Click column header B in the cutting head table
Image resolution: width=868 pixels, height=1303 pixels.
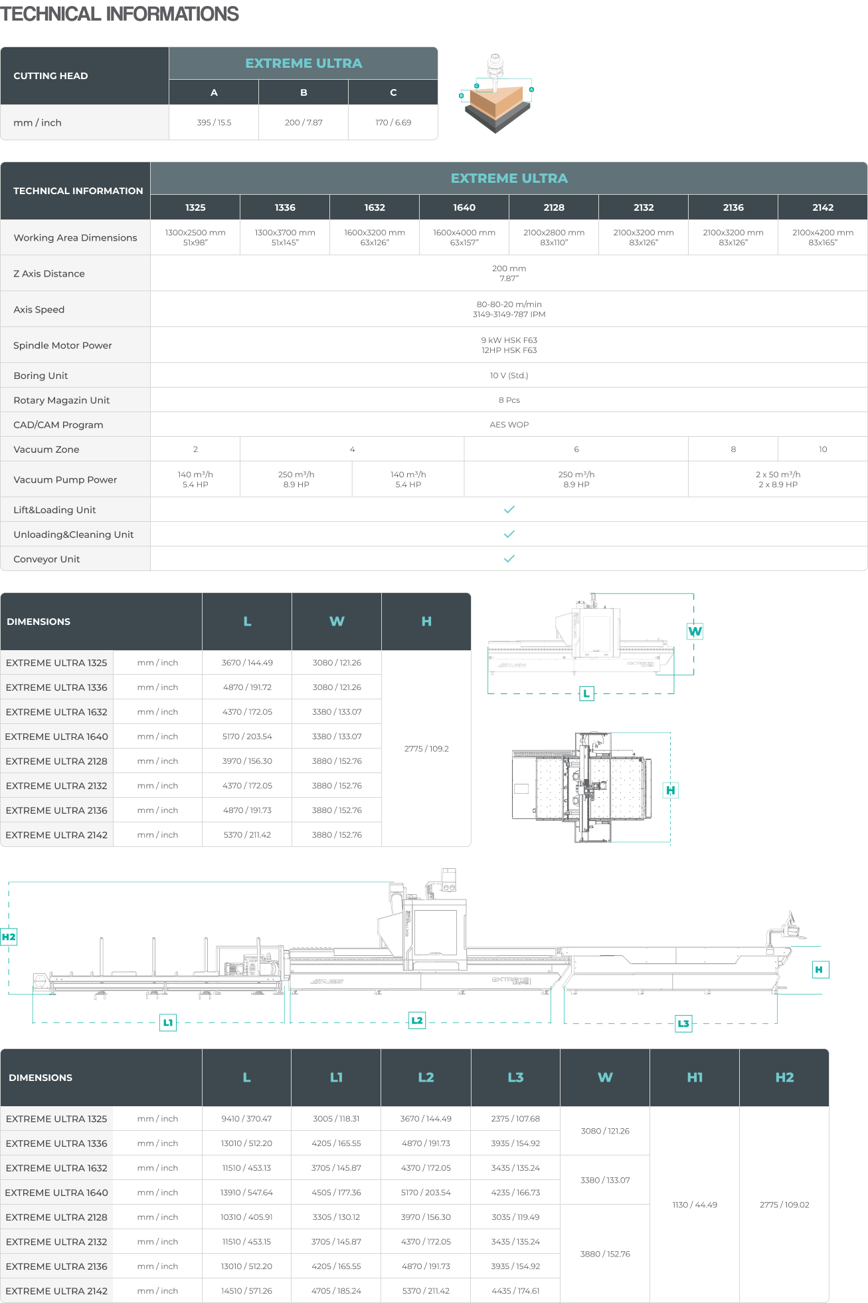click(304, 92)
